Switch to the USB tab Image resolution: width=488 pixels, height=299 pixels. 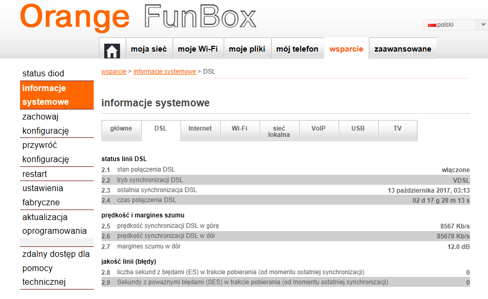point(358,131)
